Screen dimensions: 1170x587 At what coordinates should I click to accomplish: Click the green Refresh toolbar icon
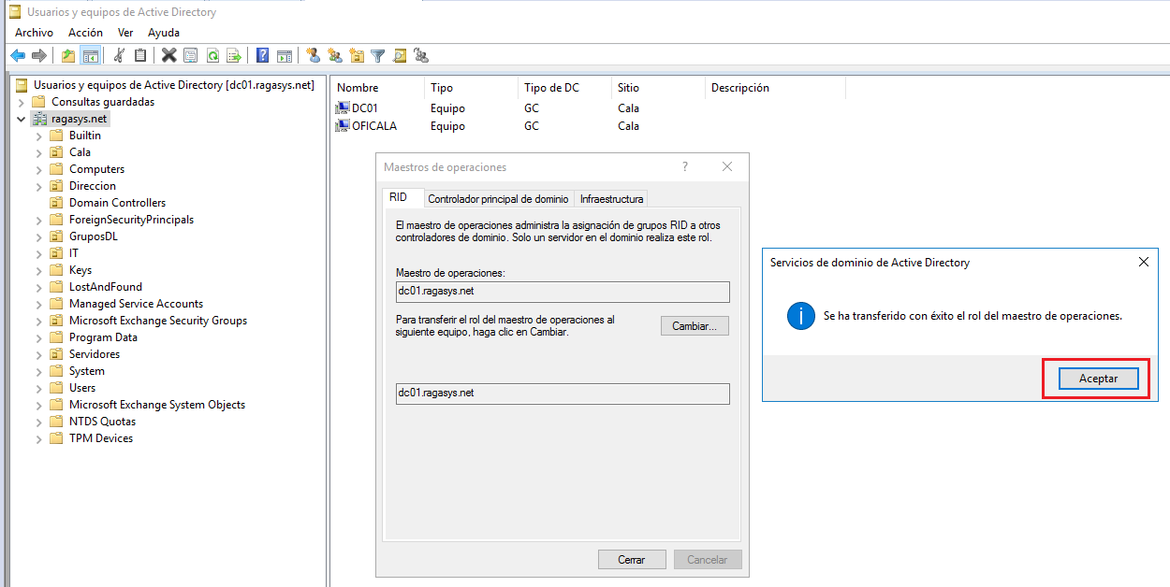point(212,55)
